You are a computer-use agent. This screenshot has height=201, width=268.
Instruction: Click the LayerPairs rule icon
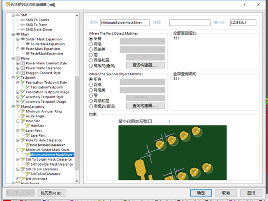coord(28,135)
